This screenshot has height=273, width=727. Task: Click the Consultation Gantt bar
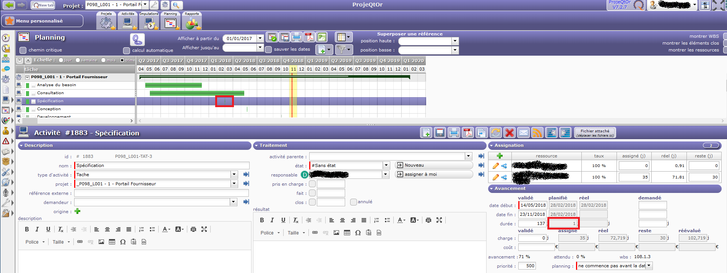[x=197, y=93]
